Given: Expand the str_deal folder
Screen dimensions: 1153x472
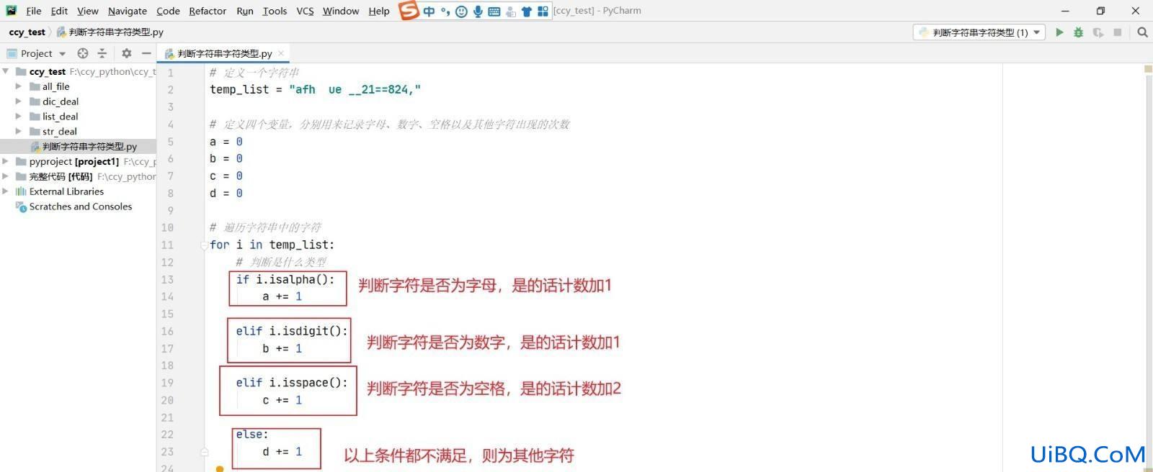Looking at the screenshot, I should point(19,131).
